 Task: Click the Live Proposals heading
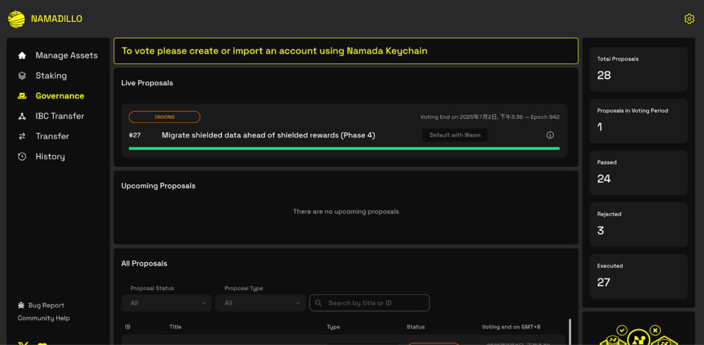[147, 83]
